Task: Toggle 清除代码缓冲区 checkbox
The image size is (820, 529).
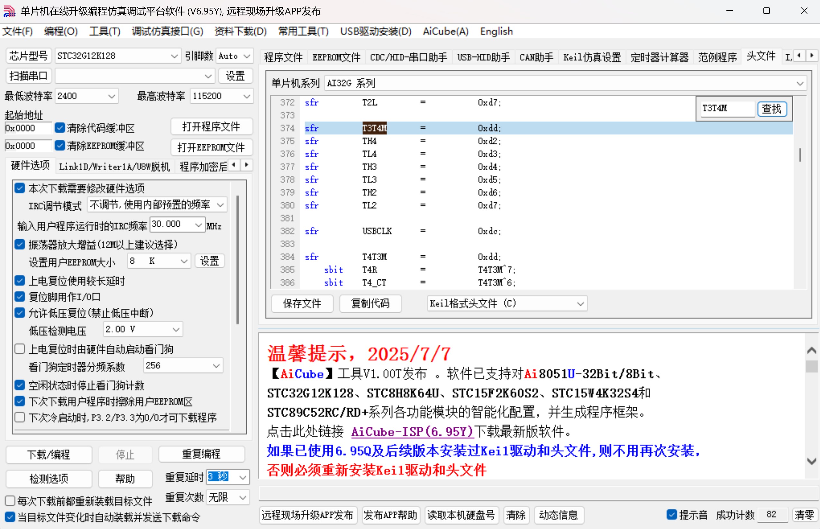Action: 60,128
